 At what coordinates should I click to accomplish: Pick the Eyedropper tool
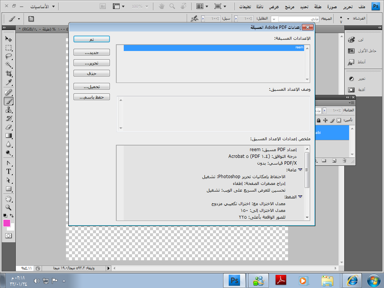(x=8, y=82)
